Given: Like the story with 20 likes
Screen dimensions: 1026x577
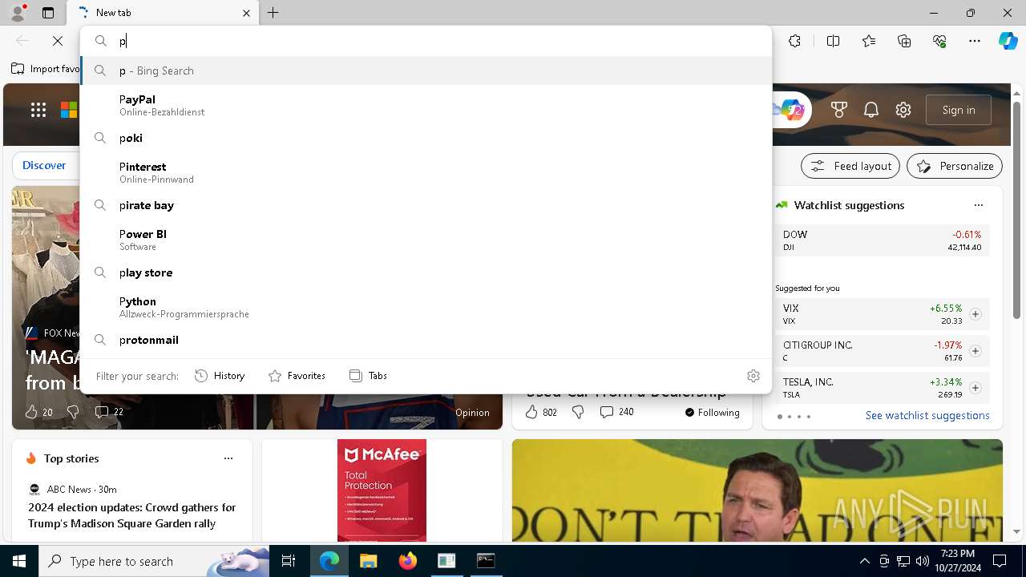Looking at the screenshot, I should point(38,412).
